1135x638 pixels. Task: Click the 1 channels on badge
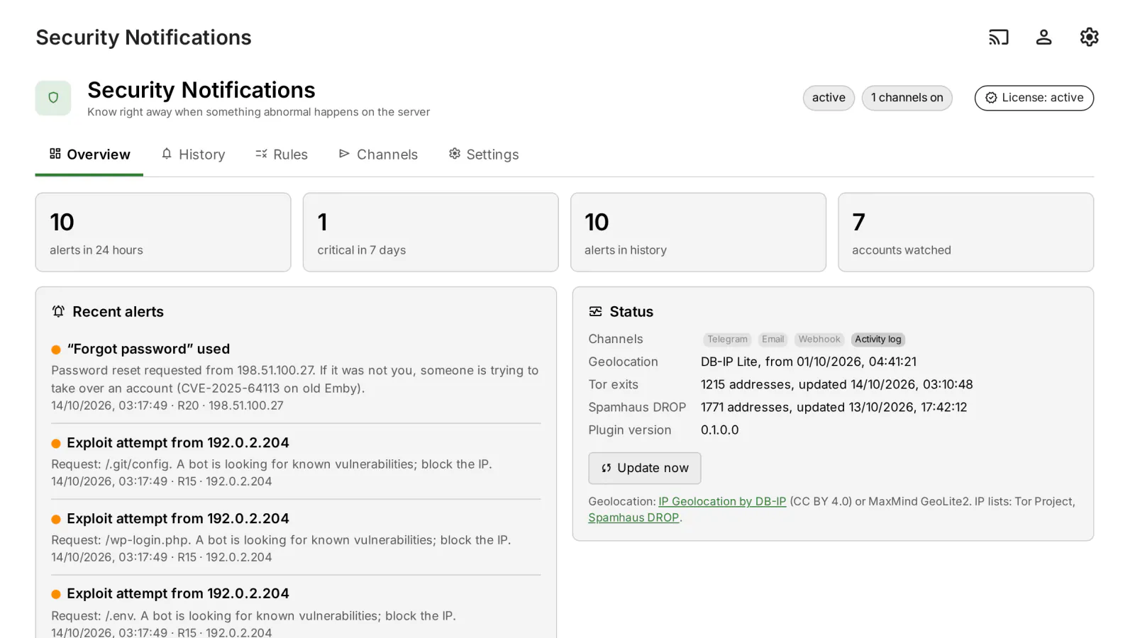[907, 98]
